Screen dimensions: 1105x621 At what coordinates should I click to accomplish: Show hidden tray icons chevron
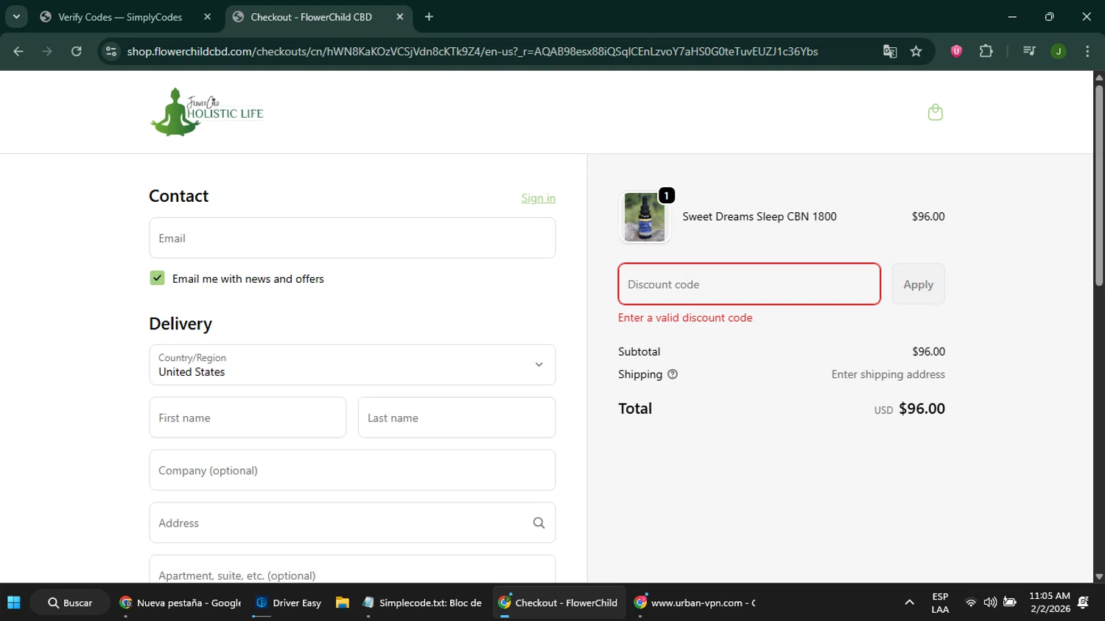909,603
